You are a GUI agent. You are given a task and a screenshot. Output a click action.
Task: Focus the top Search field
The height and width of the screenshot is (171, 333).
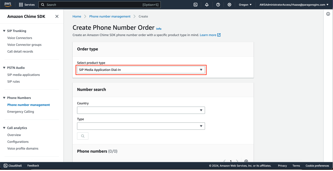[99, 5]
